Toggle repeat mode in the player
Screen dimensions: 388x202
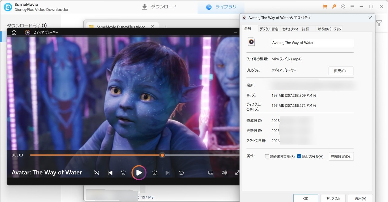point(181,173)
